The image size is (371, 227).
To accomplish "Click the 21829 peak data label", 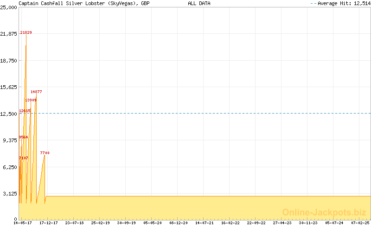I will coord(26,32).
